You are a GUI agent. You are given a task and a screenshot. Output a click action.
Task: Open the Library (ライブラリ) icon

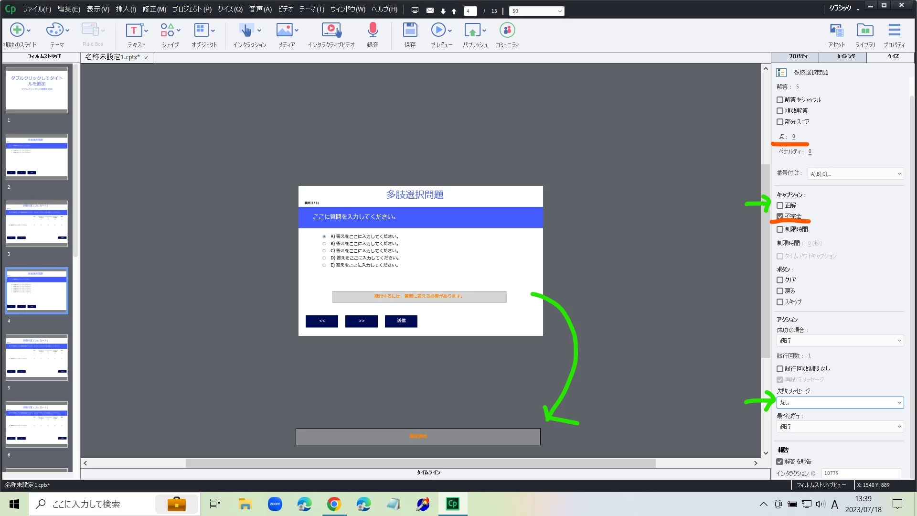point(865,31)
